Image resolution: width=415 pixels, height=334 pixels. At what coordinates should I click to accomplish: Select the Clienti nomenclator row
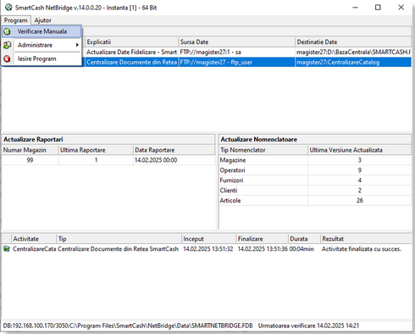click(315, 190)
